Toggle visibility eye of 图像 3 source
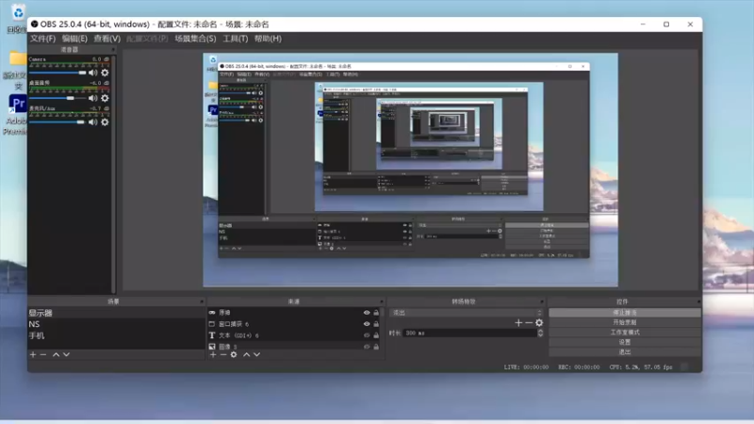Image resolution: width=754 pixels, height=424 pixels. coord(367,346)
